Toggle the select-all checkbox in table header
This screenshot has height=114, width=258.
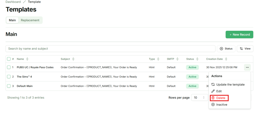(x=9, y=59)
